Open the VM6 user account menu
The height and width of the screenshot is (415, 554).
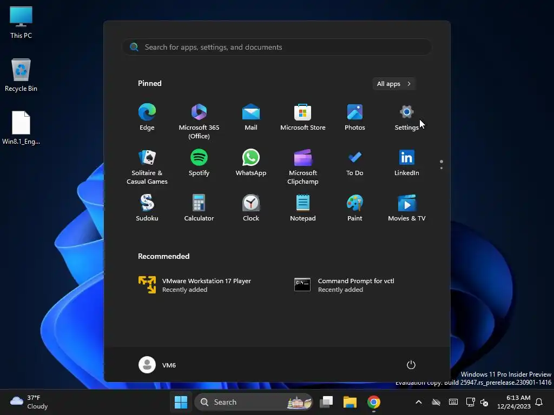coord(157,365)
